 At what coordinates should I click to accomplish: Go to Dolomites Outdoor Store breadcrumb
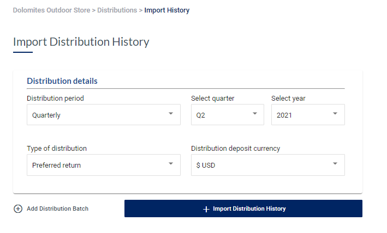52,10
